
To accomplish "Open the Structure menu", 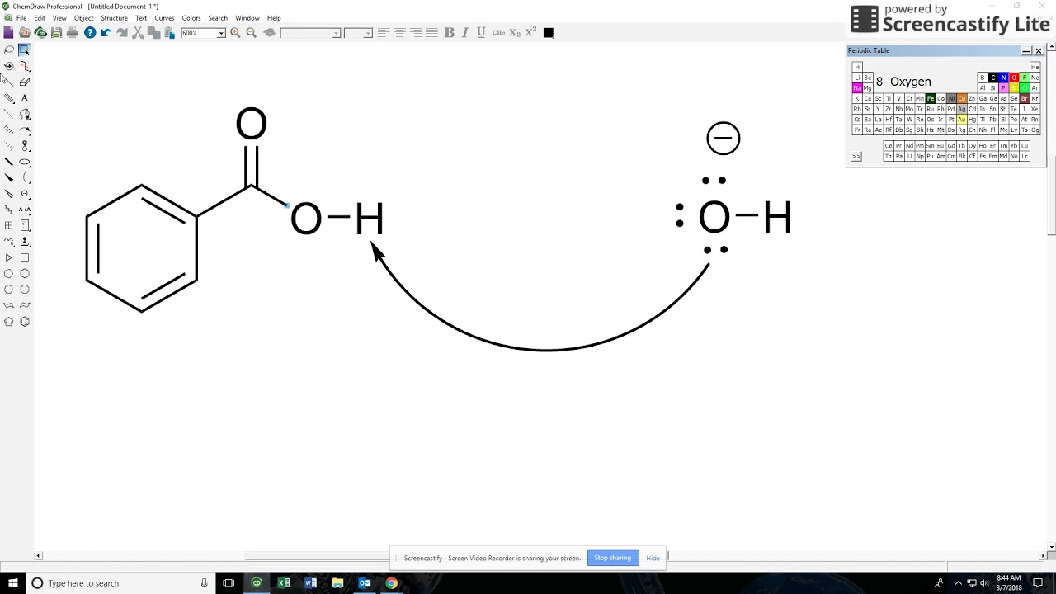I will [114, 18].
